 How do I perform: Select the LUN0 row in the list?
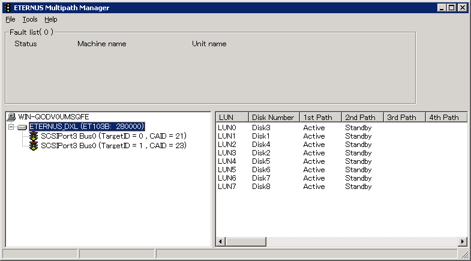(227, 128)
